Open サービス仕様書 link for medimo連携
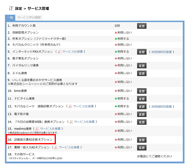Image resolution: width=191 pixels, height=168 pixels. 50,129
